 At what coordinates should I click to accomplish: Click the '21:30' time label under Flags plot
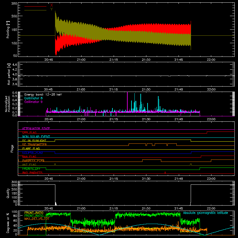pos(146,179)
